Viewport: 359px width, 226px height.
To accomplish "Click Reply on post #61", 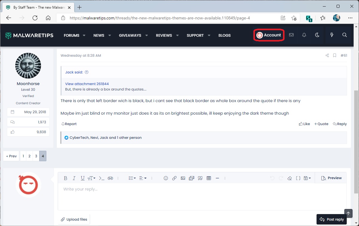I will tap(340, 124).
